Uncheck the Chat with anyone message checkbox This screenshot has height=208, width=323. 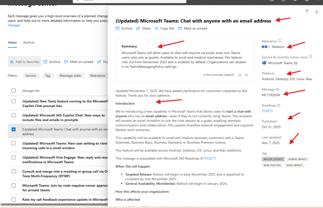[14, 129]
